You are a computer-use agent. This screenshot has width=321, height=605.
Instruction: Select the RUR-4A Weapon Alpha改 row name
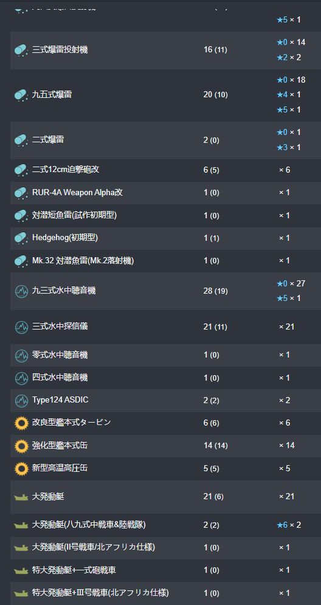(x=78, y=192)
